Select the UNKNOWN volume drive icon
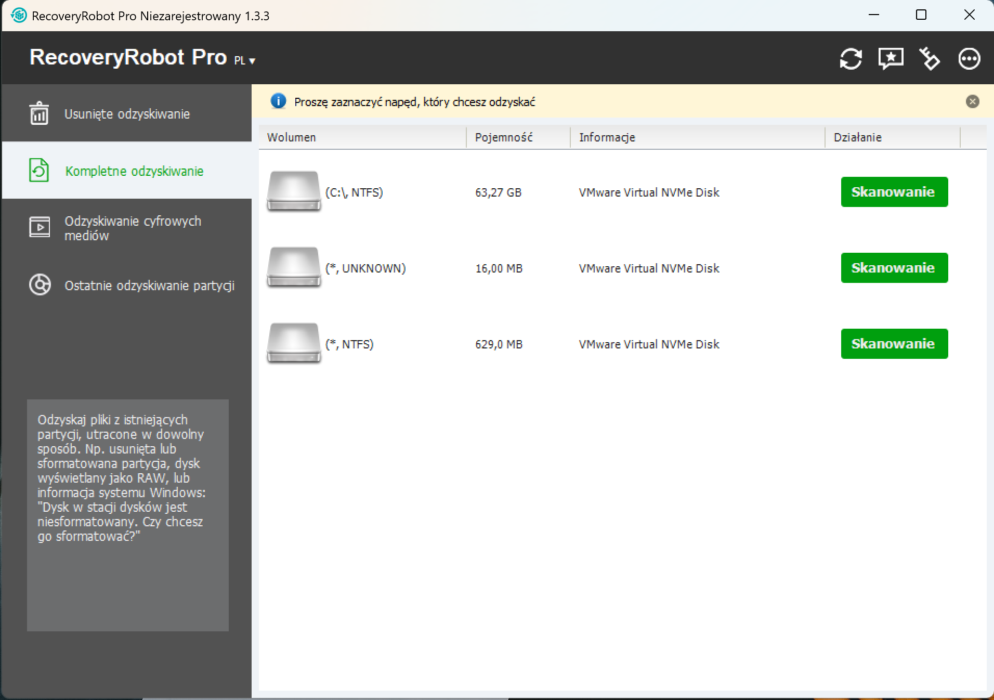 coord(294,267)
